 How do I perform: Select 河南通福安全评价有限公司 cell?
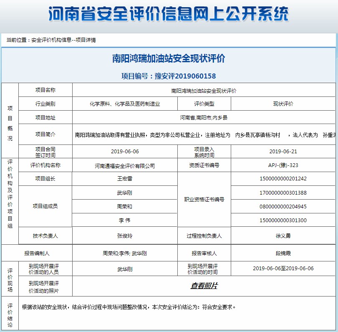tap(125, 165)
